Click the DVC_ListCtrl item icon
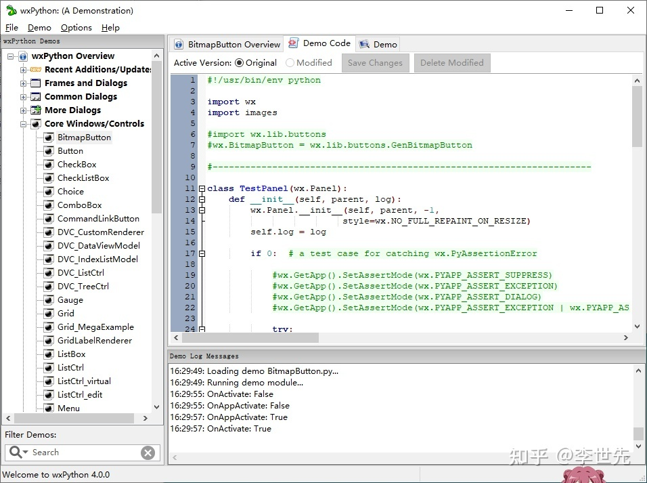Screen dimensions: 647x483 (x=49, y=273)
